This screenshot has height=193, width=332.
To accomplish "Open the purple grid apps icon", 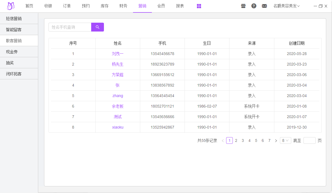I will tap(199, 6).
